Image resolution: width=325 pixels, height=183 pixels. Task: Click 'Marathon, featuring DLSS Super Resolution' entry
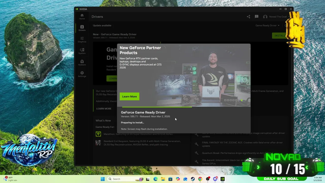pyautogui.click(x=138, y=134)
